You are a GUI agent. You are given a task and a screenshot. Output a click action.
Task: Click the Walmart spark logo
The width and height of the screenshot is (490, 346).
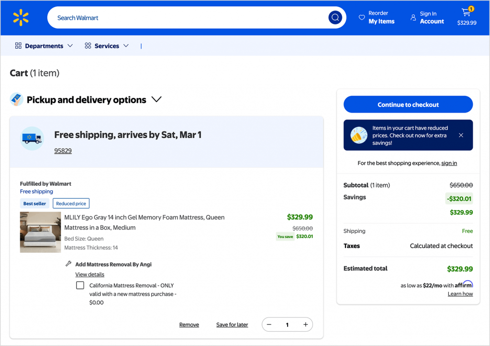coord(20,18)
